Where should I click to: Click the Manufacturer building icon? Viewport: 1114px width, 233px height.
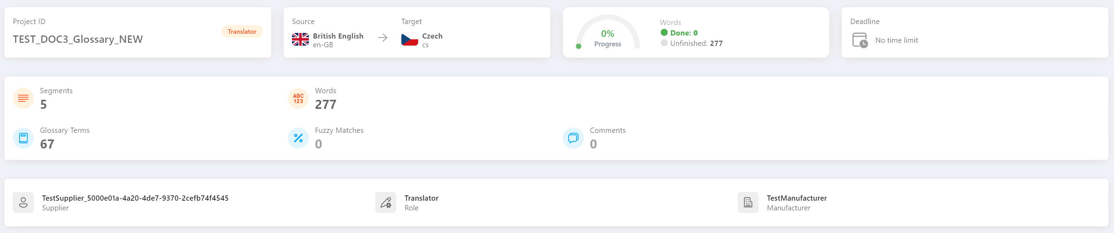point(748,202)
